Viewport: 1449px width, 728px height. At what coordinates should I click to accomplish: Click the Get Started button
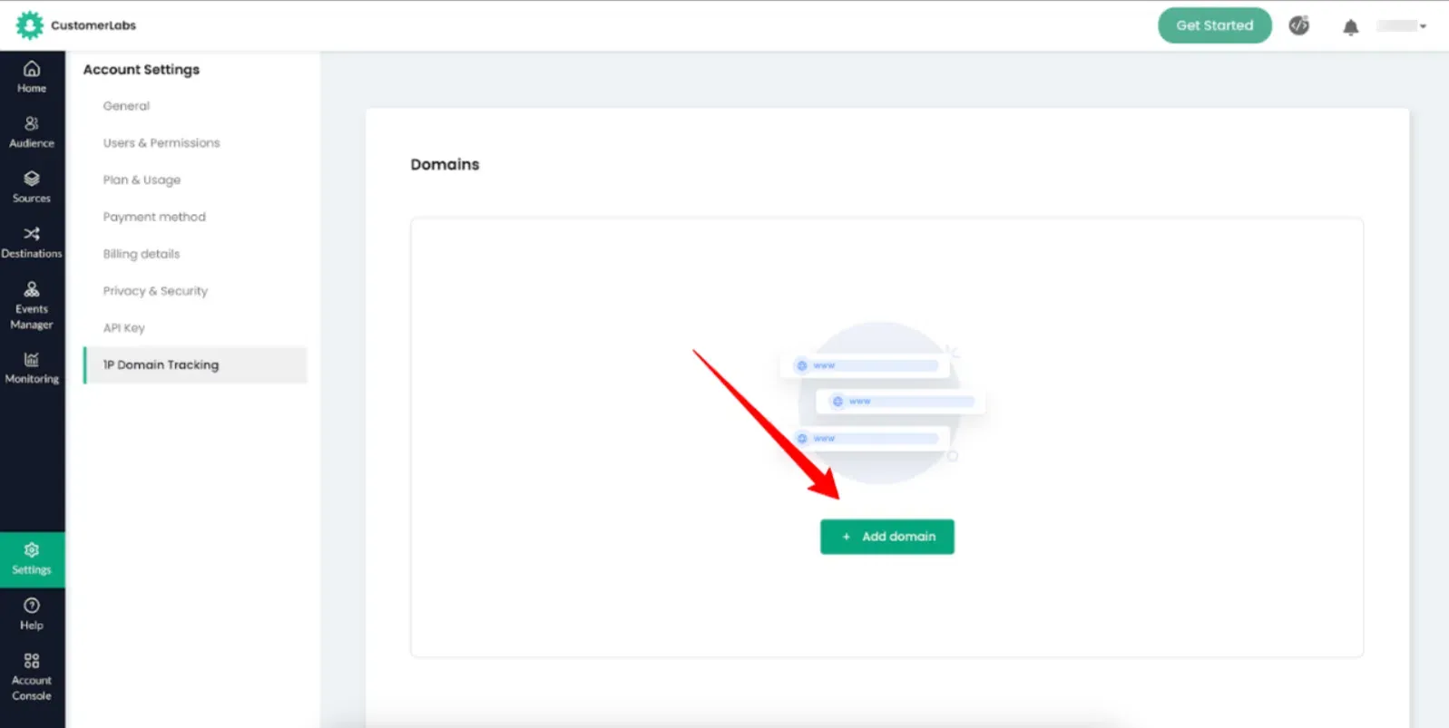pos(1215,25)
